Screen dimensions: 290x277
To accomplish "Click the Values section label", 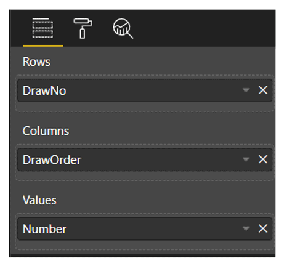I will click(x=39, y=200).
